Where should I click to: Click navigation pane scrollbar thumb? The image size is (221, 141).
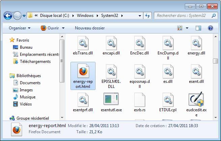coord(62,61)
